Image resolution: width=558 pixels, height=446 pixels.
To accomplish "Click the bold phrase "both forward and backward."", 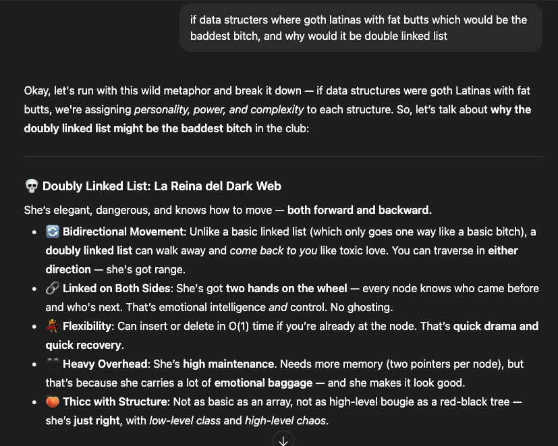I will pos(360,210).
